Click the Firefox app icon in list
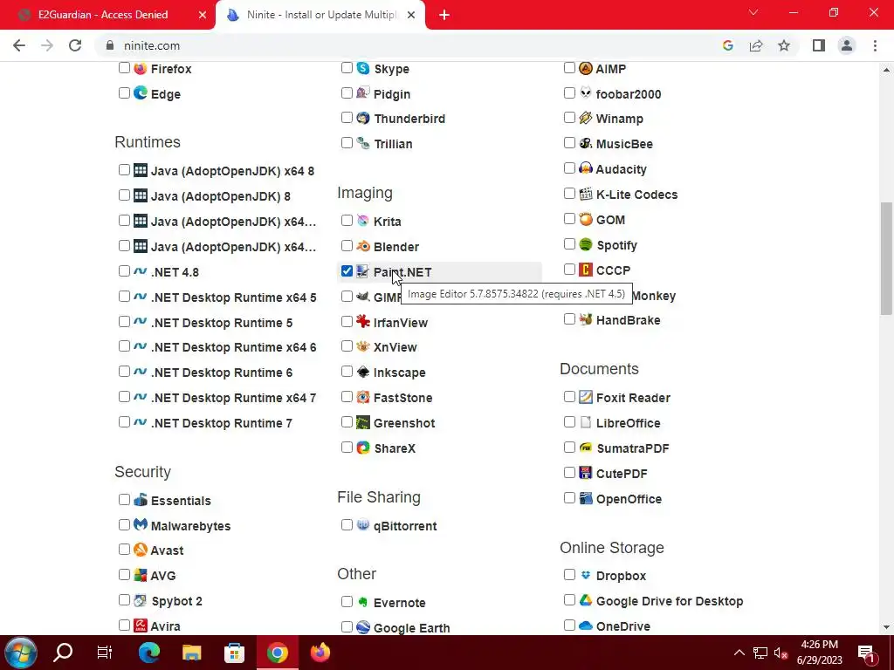This screenshot has width=894, height=670. point(141,68)
